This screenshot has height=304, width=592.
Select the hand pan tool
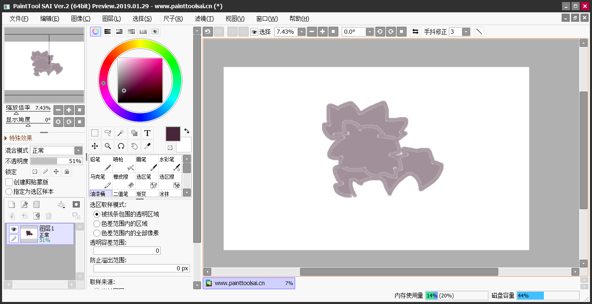coord(134,146)
